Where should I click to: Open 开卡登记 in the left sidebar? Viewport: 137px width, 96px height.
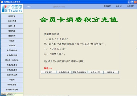pos(12,46)
